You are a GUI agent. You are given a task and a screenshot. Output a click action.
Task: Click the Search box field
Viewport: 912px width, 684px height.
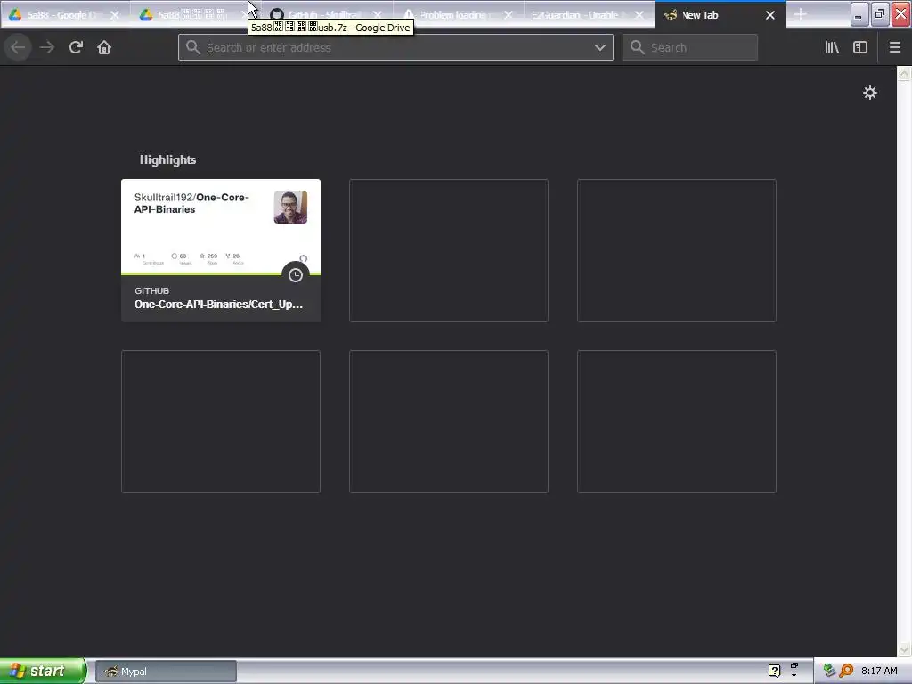coord(690,47)
